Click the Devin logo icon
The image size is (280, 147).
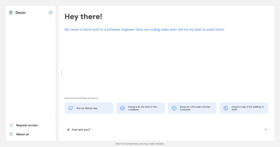11,13
